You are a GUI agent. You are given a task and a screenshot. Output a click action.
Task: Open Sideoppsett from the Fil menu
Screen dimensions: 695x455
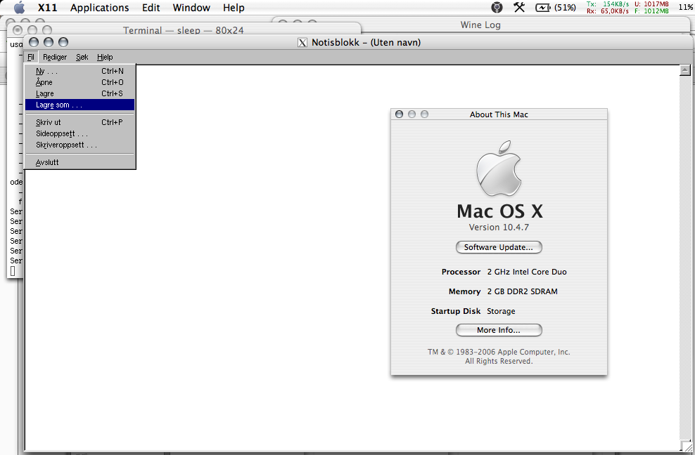pyautogui.click(x=79, y=133)
